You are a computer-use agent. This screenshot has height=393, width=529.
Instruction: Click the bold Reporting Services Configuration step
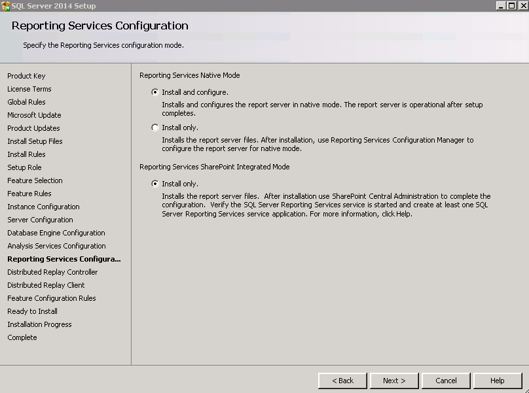click(x=64, y=259)
